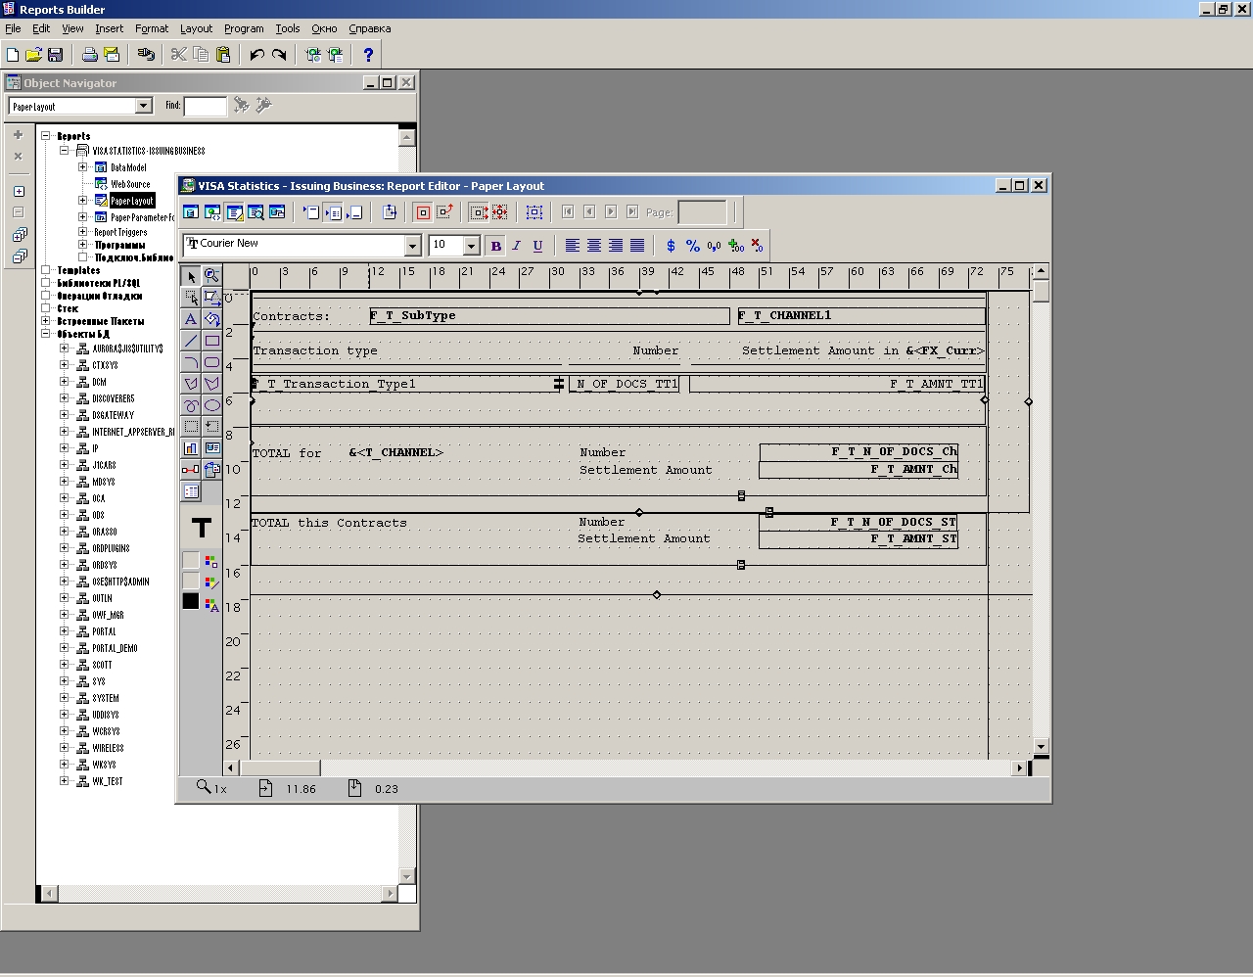Viewport: 1253px width, 977px height.
Task: Click the Paper Design view icon
Action: [x=255, y=211]
